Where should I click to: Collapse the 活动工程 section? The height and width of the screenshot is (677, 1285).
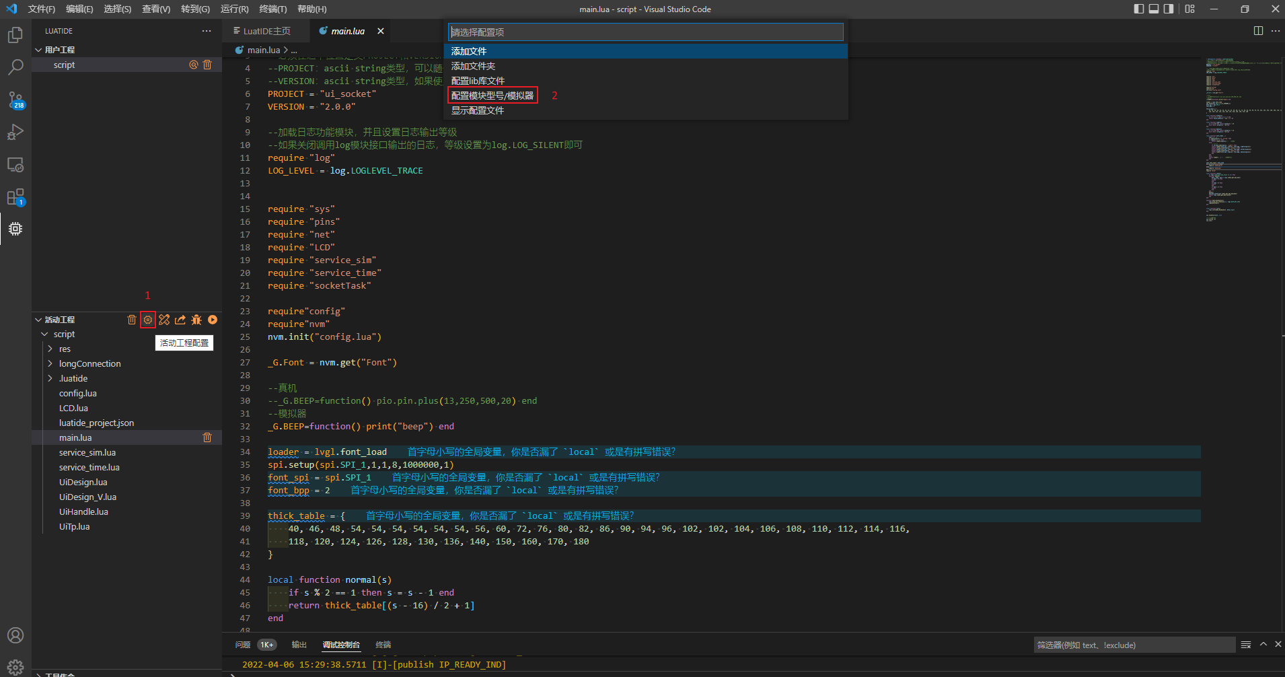[38, 320]
